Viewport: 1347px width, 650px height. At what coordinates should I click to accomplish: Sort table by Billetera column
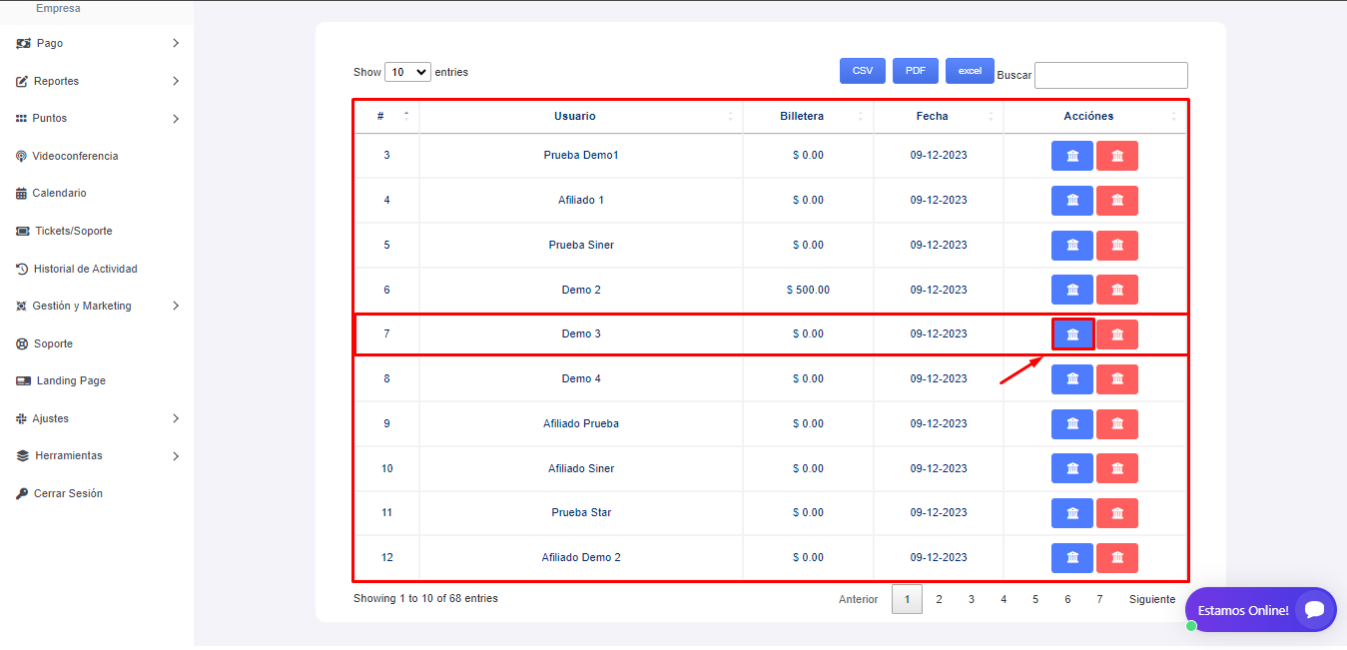(x=802, y=116)
